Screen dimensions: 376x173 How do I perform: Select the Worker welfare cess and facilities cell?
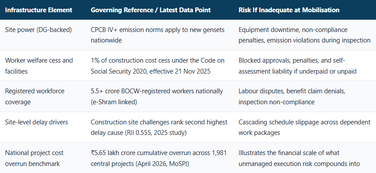click(39, 66)
